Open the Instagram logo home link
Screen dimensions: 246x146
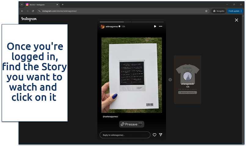(29, 19)
